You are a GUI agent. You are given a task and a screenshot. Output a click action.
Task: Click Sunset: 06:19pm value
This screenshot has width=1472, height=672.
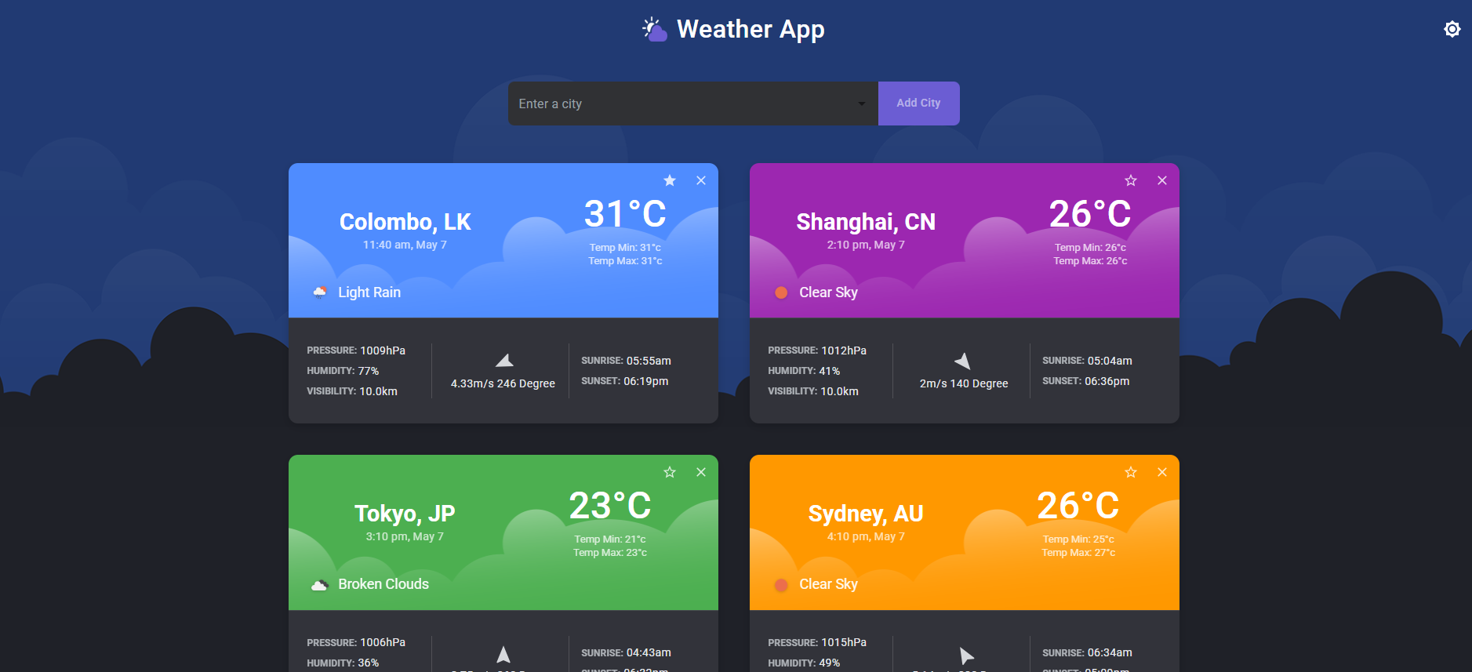(x=625, y=381)
